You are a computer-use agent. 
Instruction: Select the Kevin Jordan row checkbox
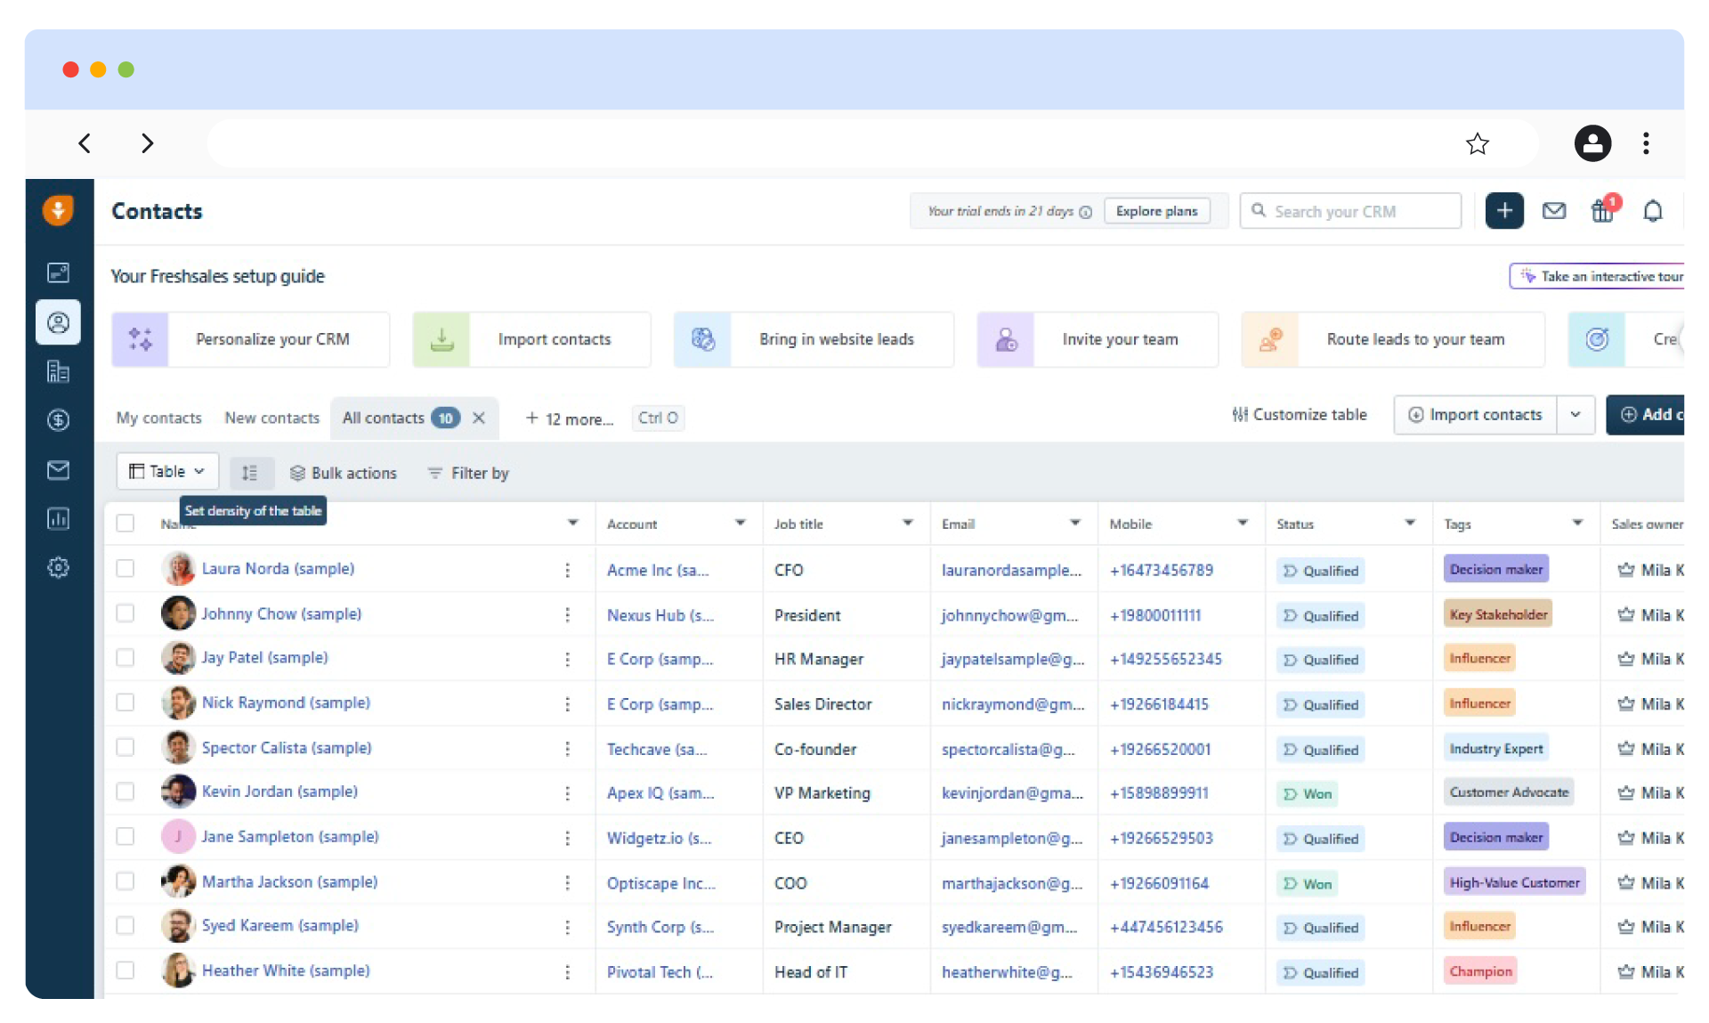[126, 792]
